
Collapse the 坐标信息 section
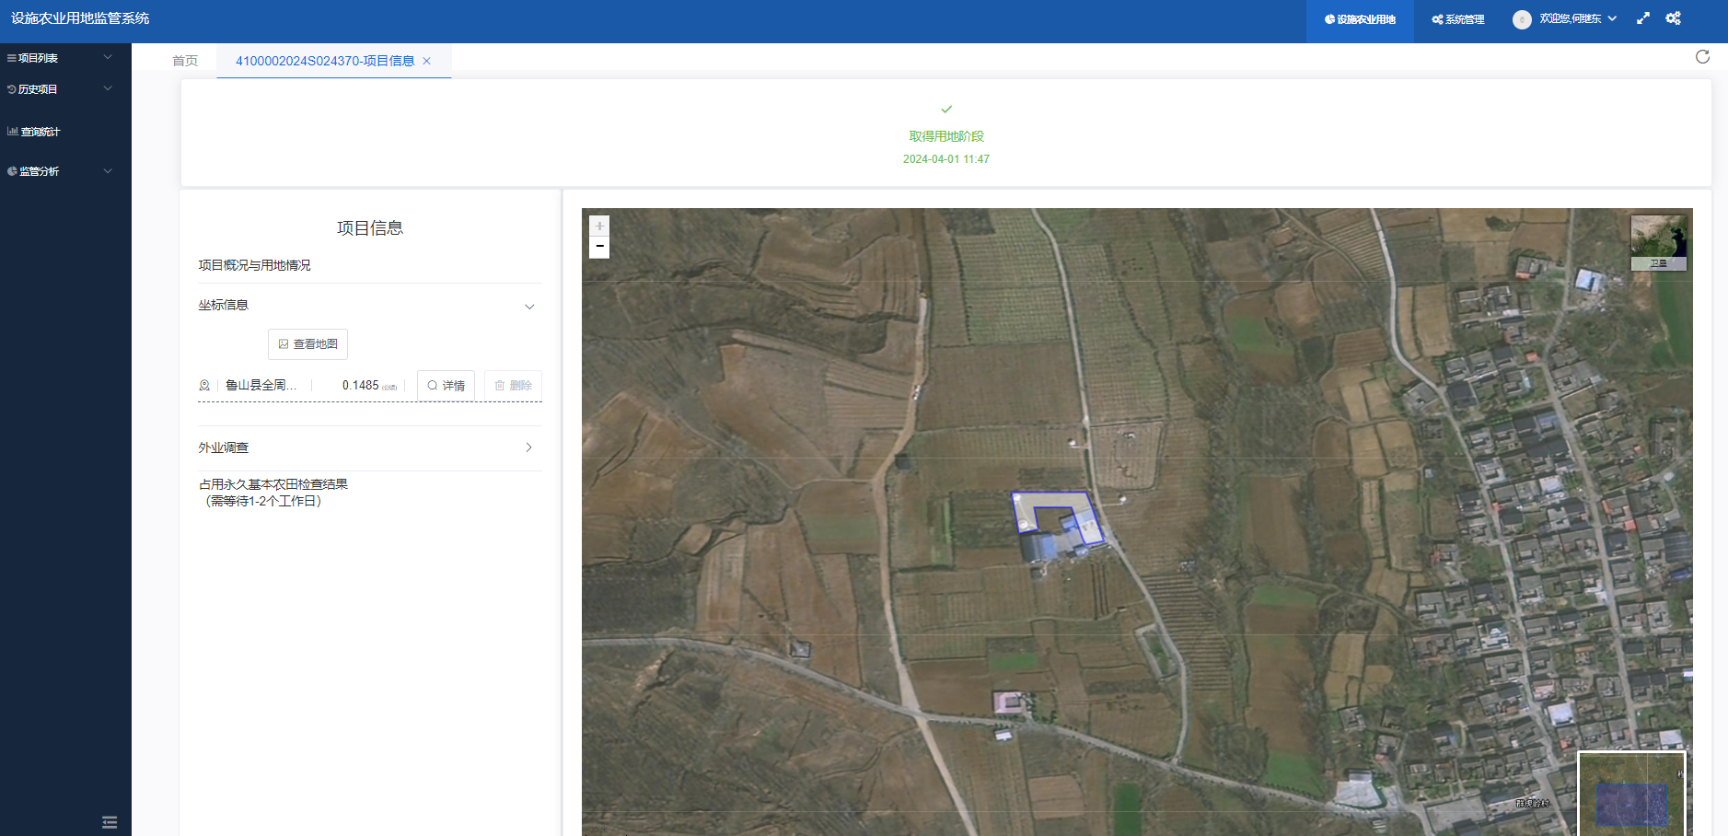pos(529,307)
